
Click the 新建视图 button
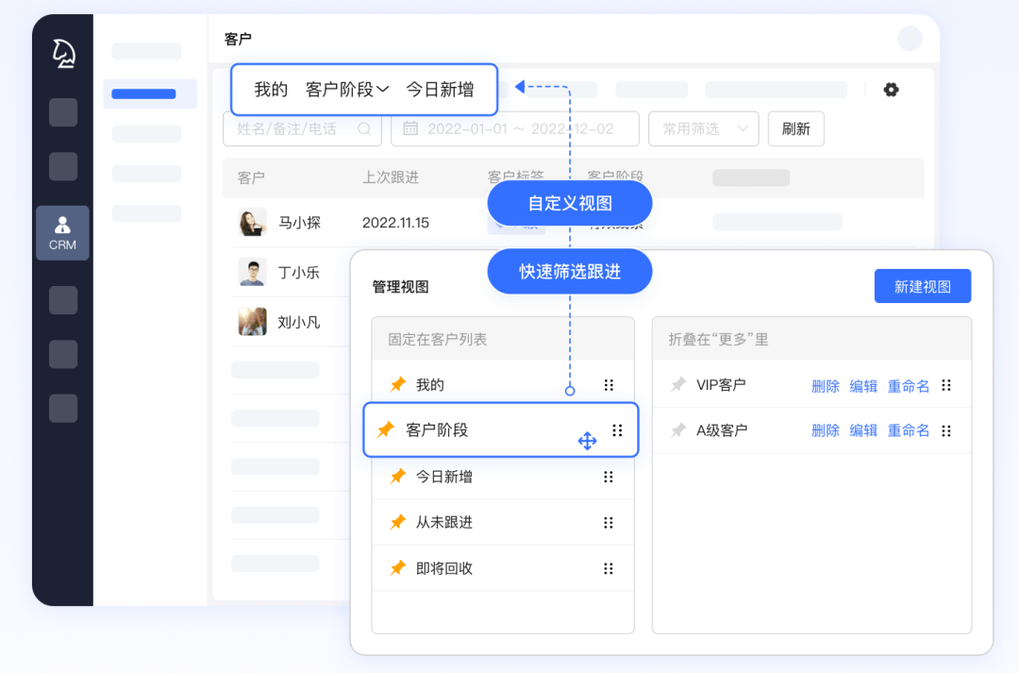(x=922, y=286)
